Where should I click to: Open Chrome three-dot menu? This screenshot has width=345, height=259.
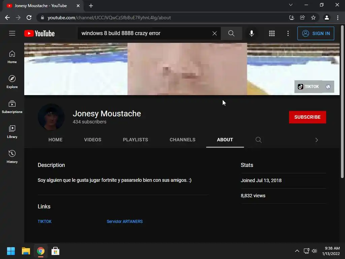[x=338, y=18]
